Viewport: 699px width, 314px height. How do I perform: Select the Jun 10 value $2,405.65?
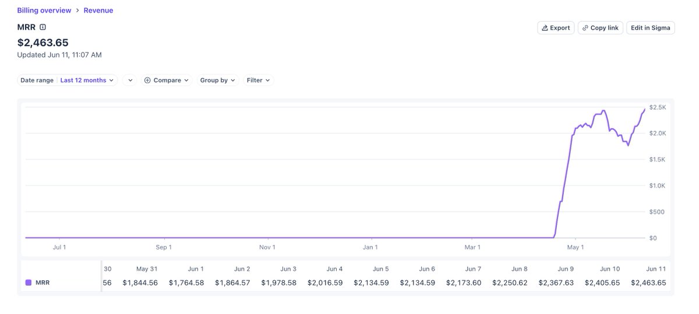(602, 283)
